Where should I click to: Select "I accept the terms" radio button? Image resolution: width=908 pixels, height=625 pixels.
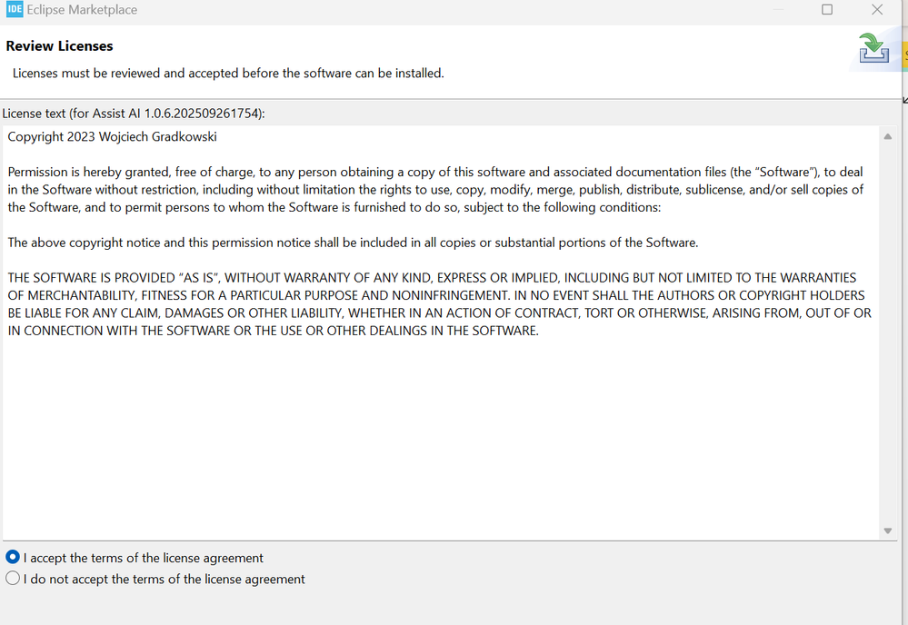click(13, 558)
